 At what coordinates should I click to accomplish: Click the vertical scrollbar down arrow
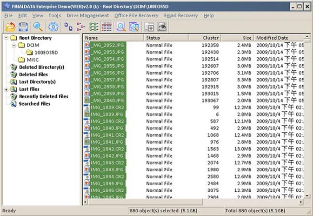pyautogui.click(x=307, y=196)
